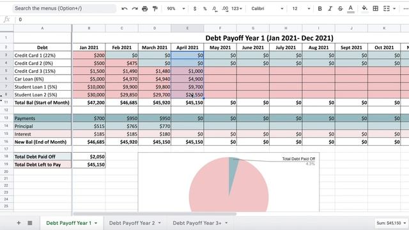Click the $2,050 value cell
The height and width of the screenshot is (230, 409).
coord(89,157)
